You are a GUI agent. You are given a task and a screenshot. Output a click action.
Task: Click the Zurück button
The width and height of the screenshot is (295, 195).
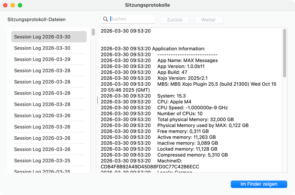tap(174, 20)
